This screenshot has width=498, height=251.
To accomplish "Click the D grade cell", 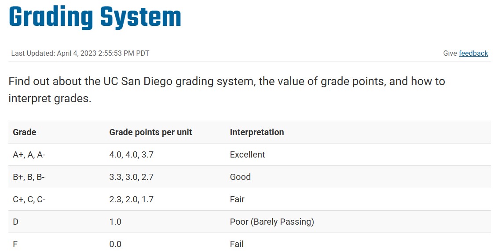I will coord(16,222).
